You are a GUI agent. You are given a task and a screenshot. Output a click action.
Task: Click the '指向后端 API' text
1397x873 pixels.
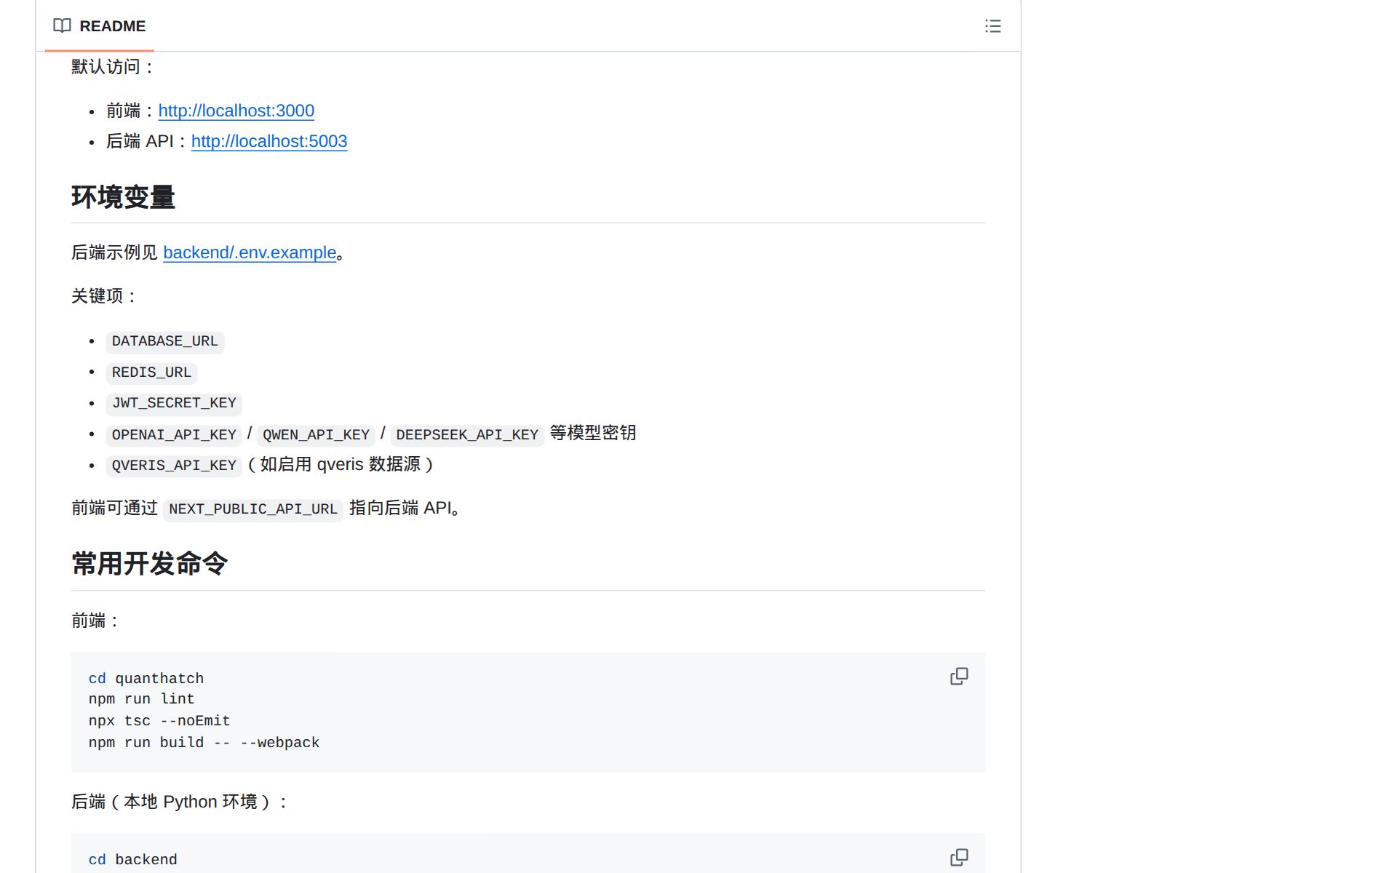coord(401,508)
